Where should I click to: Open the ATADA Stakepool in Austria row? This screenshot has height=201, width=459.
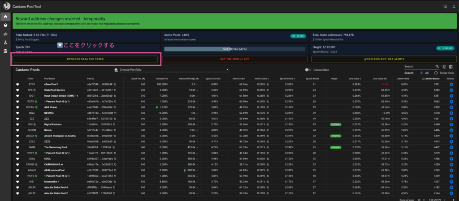[234, 136]
